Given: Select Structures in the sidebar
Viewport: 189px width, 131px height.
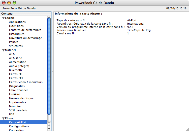Looking at the screenshot, I should point(16,46).
